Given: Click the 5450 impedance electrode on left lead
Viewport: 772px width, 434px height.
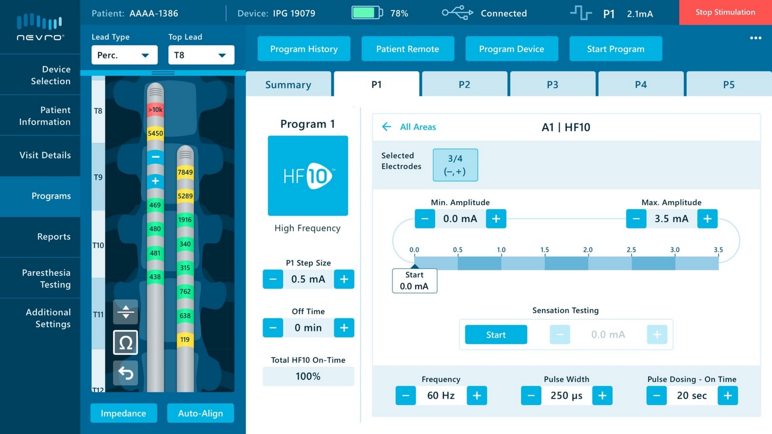Looking at the screenshot, I should 155,133.
